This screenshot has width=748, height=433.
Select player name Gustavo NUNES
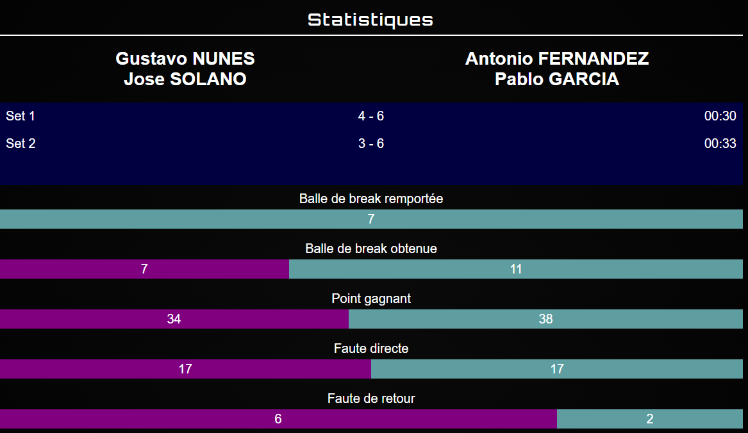pos(185,59)
